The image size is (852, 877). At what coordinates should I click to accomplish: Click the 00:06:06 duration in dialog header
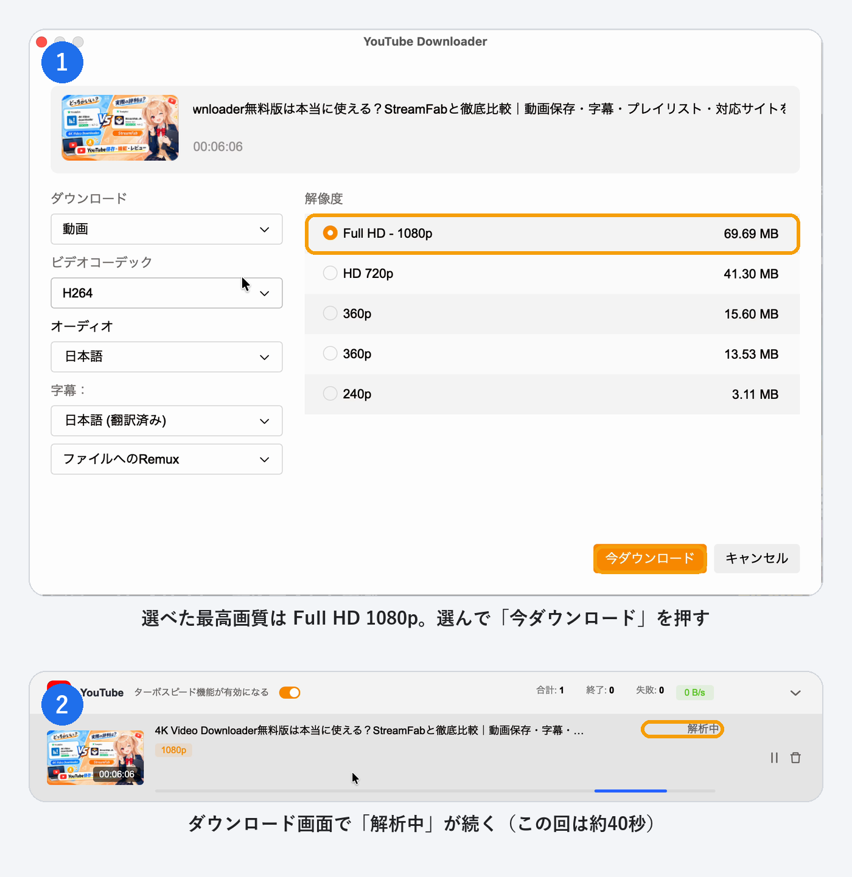(x=218, y=147)
